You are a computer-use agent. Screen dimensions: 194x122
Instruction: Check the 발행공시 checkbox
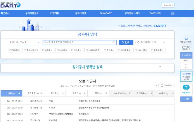click(43, 50)
